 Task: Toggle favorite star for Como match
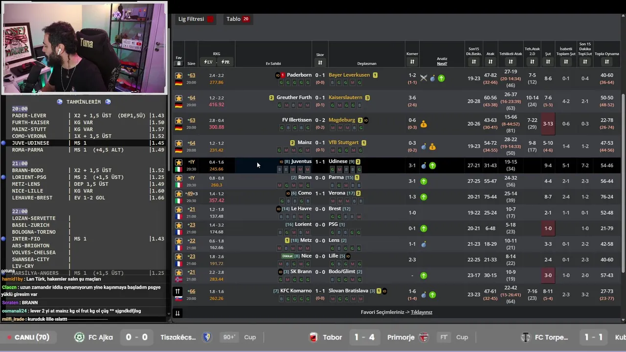click(x=179, y=194)
